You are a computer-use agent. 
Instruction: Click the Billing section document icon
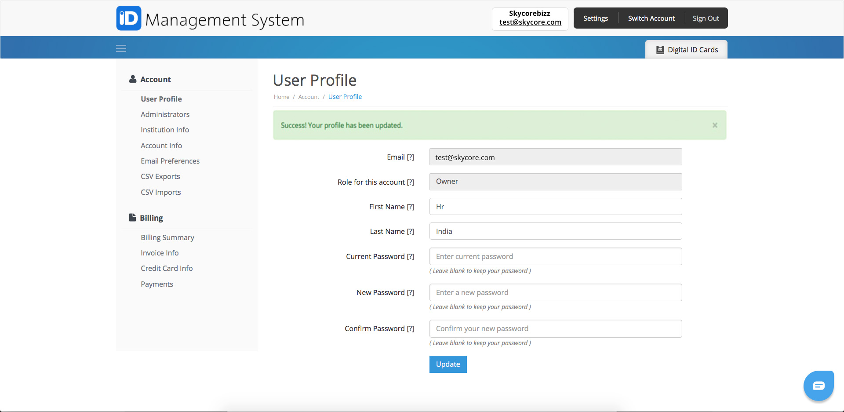pos(133,217)
